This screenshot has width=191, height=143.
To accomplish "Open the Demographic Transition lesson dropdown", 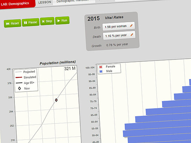I will pyautogui.click(x=74, y=1).
